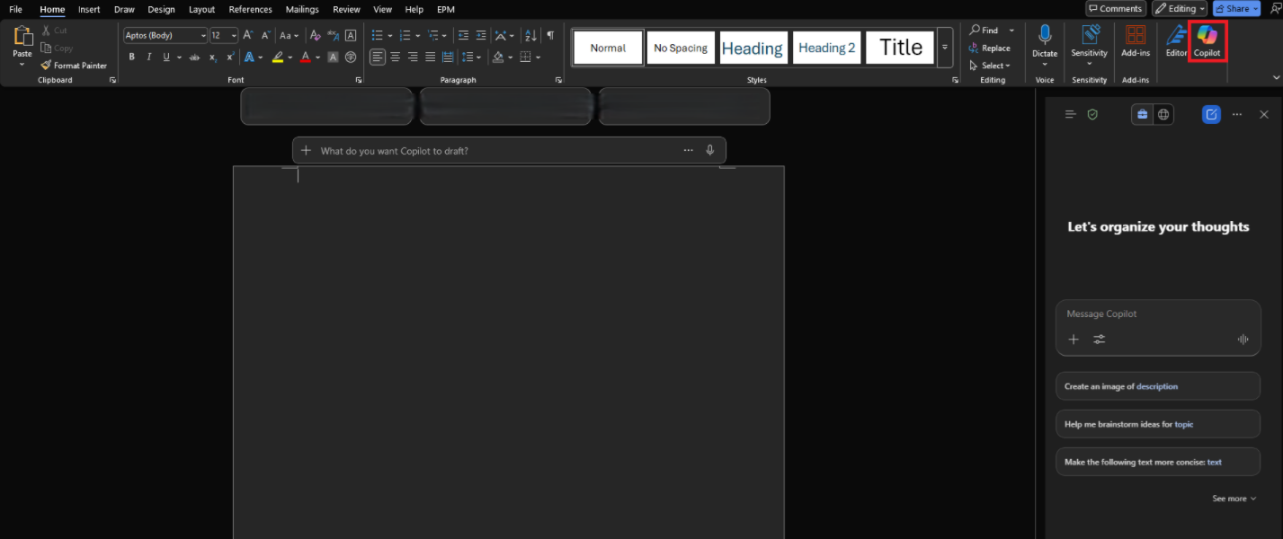
Task: Apply superscript formatting
Action: (x=230, y=57)
